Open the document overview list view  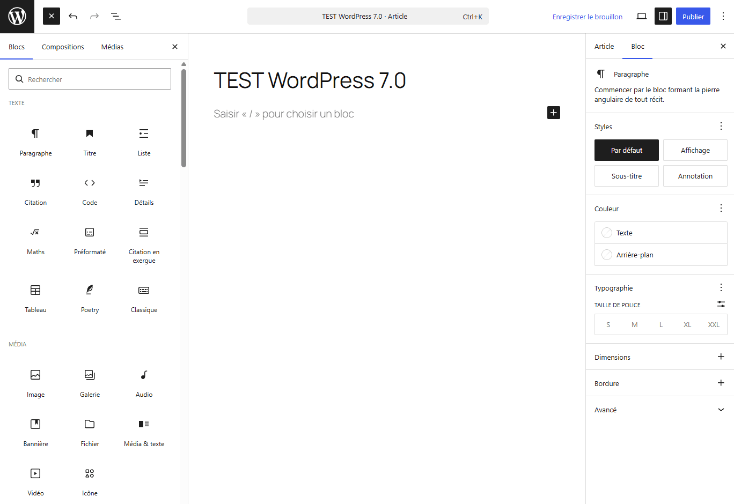tap(116, 16)
